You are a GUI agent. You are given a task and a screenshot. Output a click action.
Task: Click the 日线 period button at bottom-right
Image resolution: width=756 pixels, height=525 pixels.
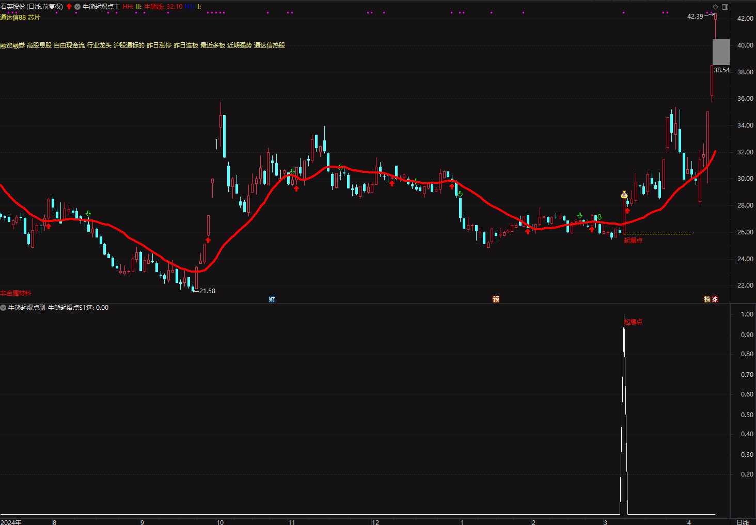[x=743, y=522]
